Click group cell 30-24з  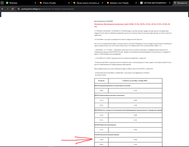tap(101, 145)
